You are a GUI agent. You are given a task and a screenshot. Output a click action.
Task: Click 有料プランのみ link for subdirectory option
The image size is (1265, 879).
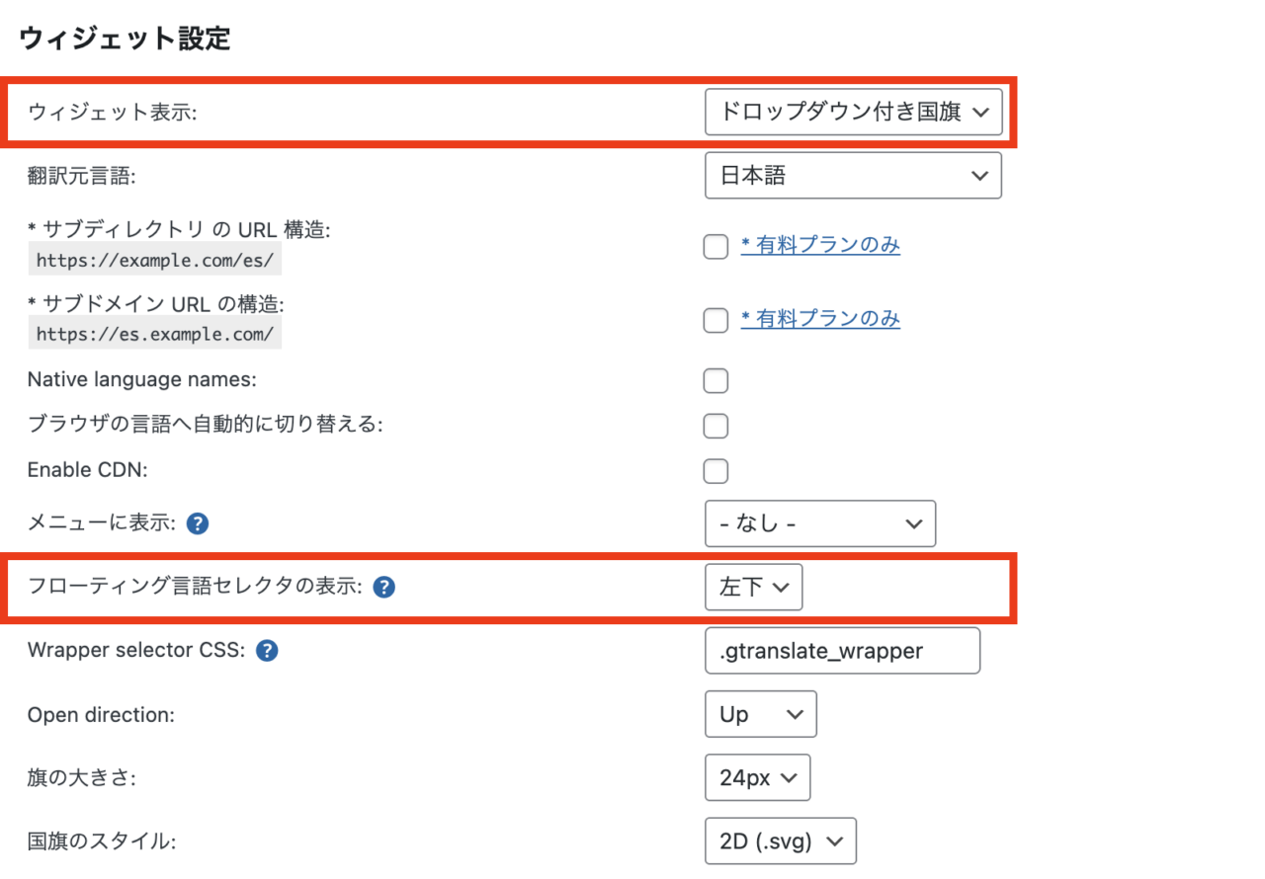click(820, 246)
